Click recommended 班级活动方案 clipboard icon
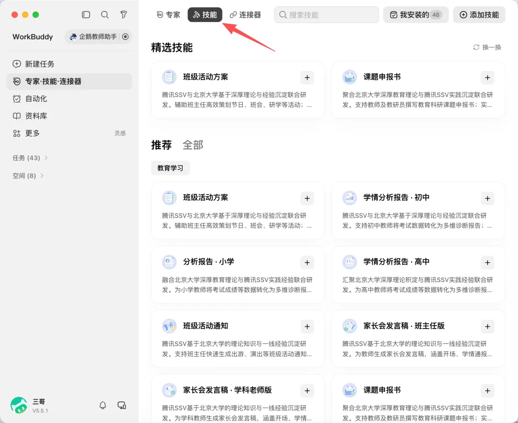The width and height of the screenshot is (518, 423). (169, 198)
